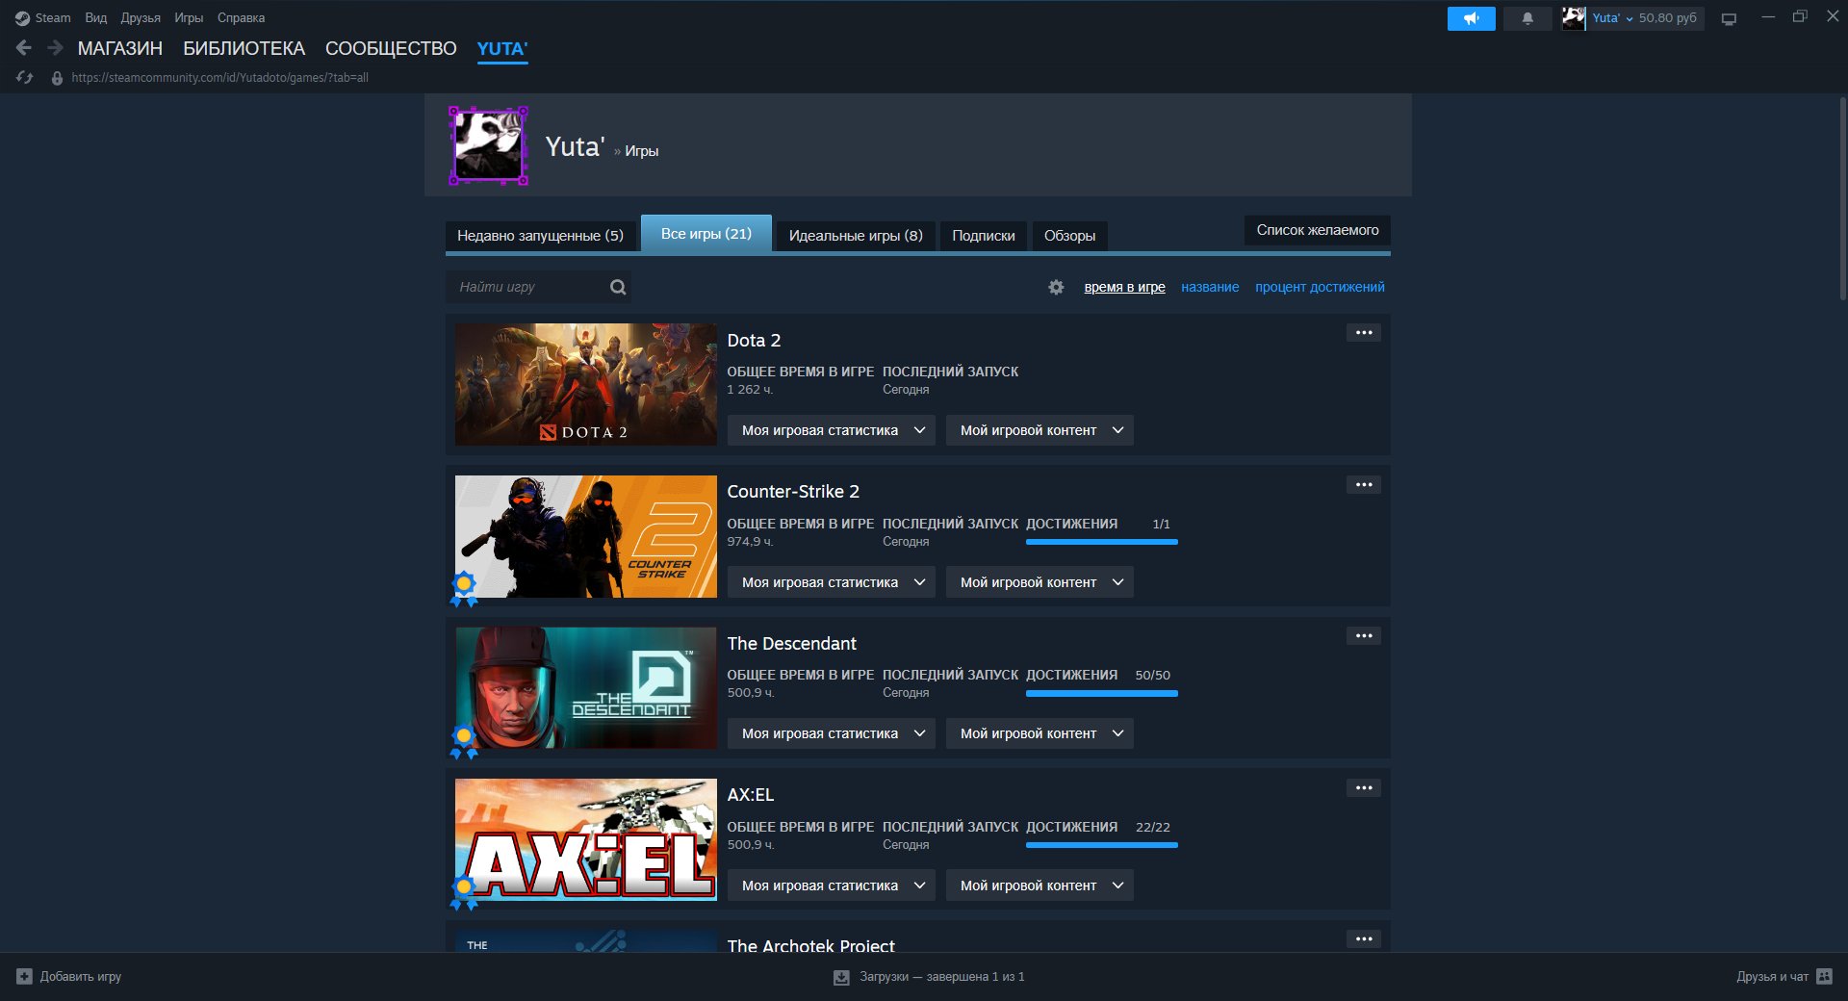Open the three-dot menu for AX:EL
This screenshot has width=1848, height=1001.
coord(1364,787)
